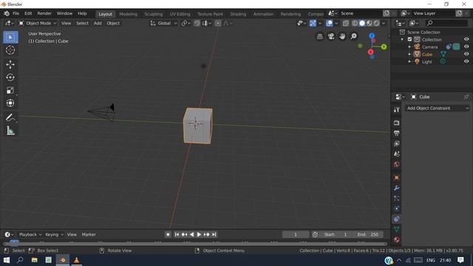Screen dimensions: 473x266
Task: Select the Scale tool
Action: (10, 90)
